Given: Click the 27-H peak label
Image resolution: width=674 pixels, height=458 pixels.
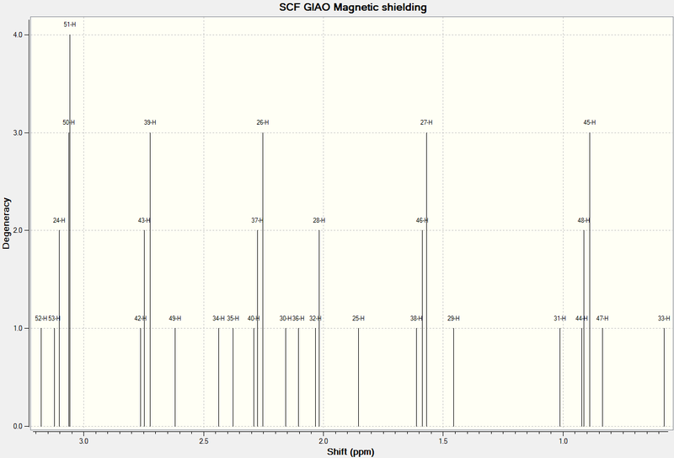Looking at the screenshot, I should 426,122.
